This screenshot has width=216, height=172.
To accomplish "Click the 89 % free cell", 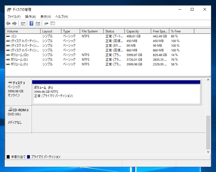I will [174, 36].
